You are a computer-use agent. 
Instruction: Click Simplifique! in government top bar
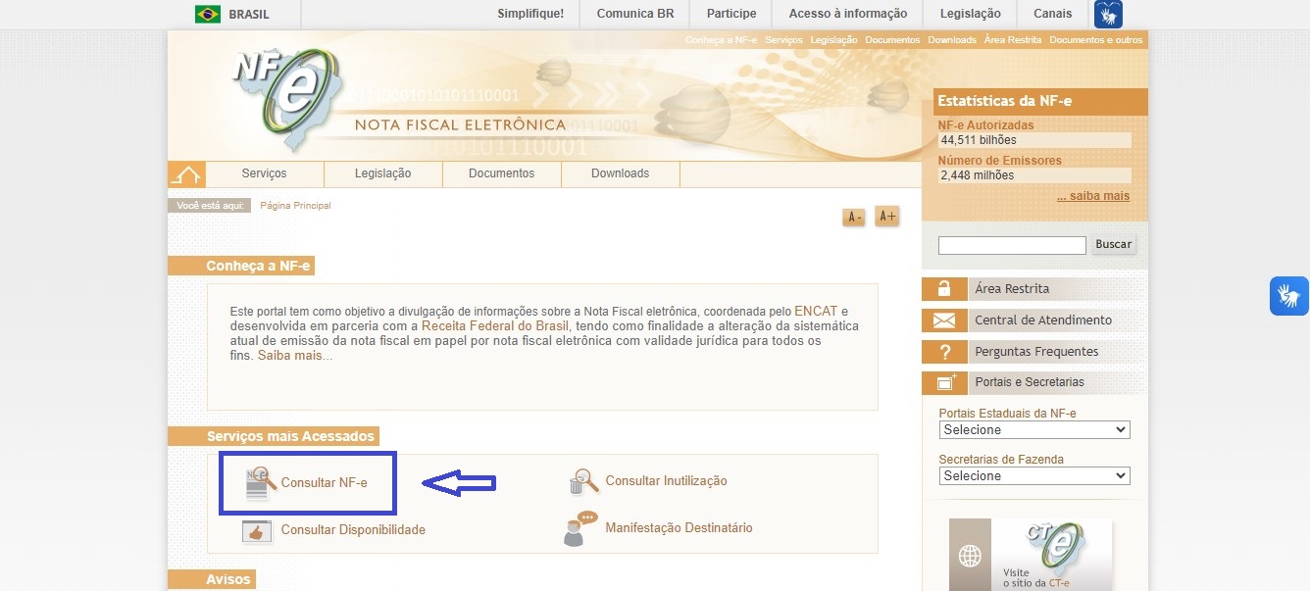tap(530, 14)
